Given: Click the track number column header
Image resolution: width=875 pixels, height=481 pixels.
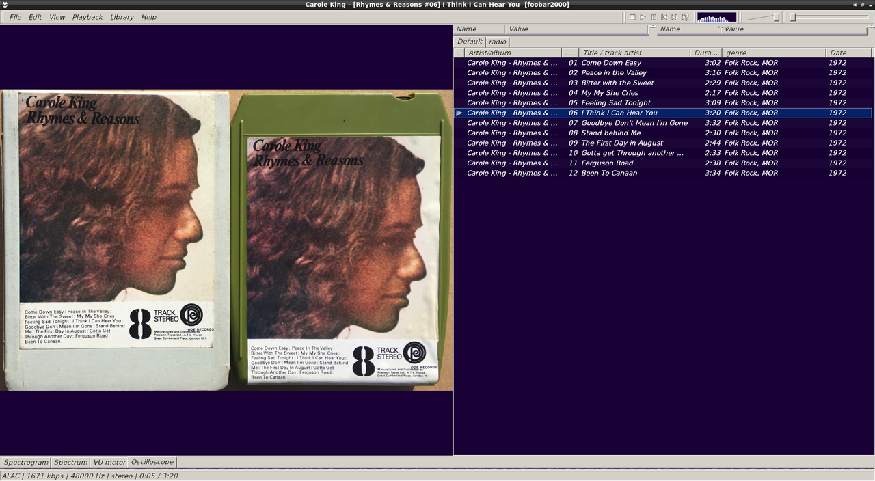Looking at the screenshot, I should coord(570,53).
